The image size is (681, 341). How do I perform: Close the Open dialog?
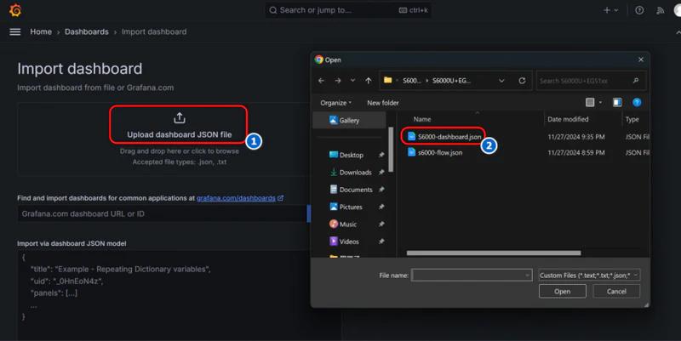click(x=641, y=60)
